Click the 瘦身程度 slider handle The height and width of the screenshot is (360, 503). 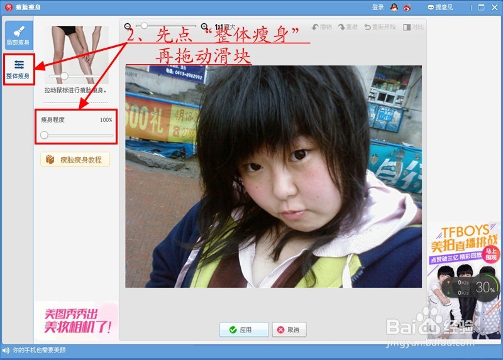[x=44, y=135]
